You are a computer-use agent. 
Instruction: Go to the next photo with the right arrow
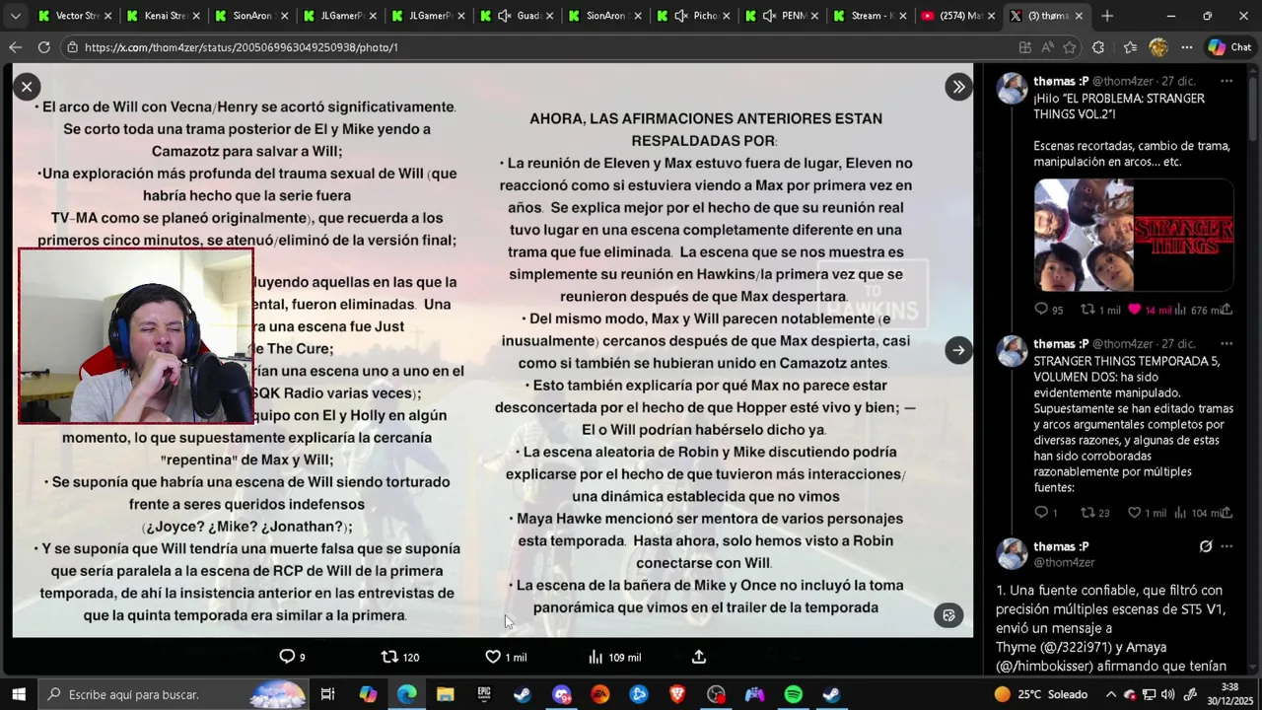click(958, 350)
